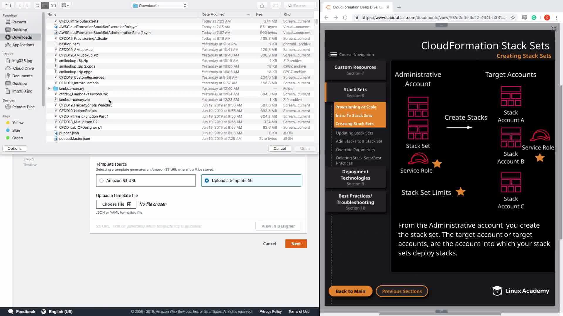Select Yellow tag in sidebar
The image size is (563, 316).
(18, 123)
